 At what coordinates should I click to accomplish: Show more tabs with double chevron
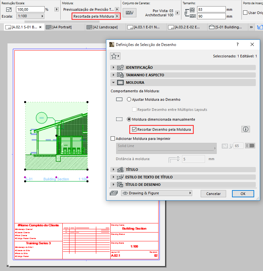tap(251, 27)
